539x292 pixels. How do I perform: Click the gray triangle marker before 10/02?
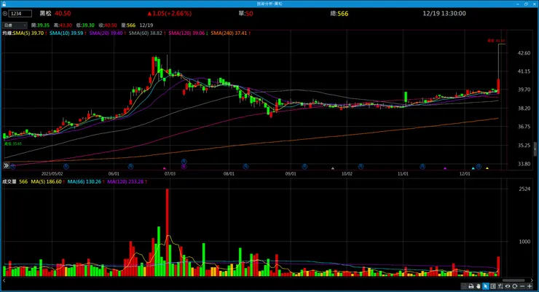[332, 168]
